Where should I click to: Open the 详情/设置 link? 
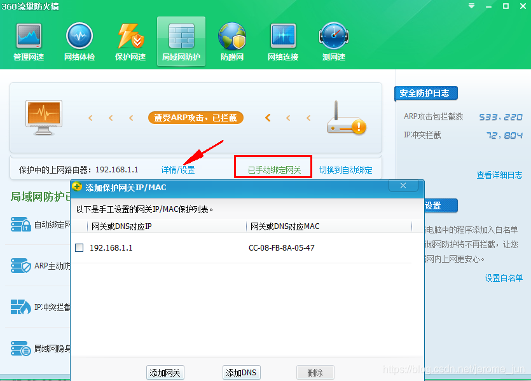pyautogui.click(x=178, y=170)
